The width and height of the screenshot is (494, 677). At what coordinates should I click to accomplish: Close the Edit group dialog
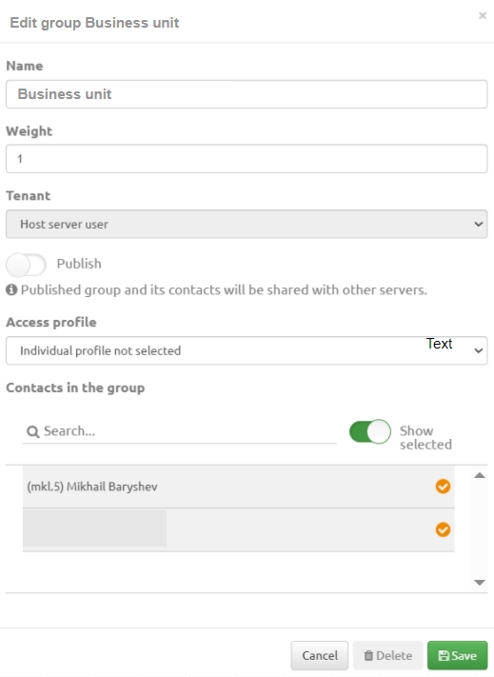(x=483, y=16)
